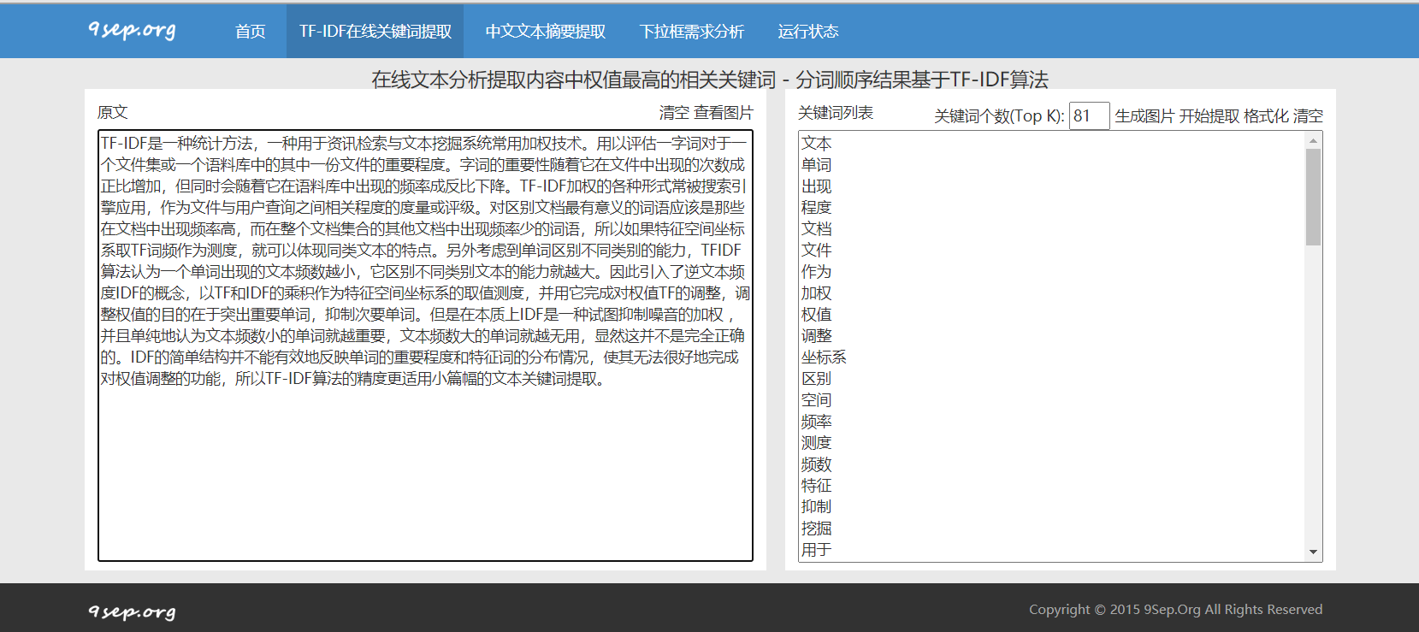Click the 9sep.org logo in header

[x=133, y=30]
